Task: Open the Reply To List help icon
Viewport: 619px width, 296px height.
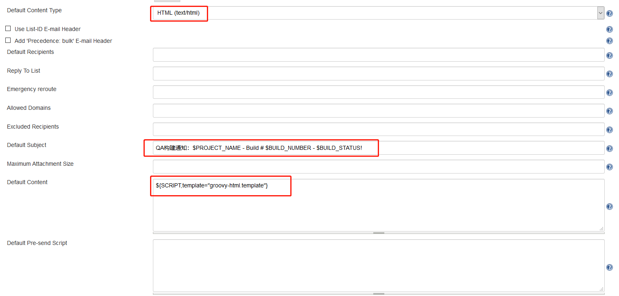Action: (x=609, y=74)
